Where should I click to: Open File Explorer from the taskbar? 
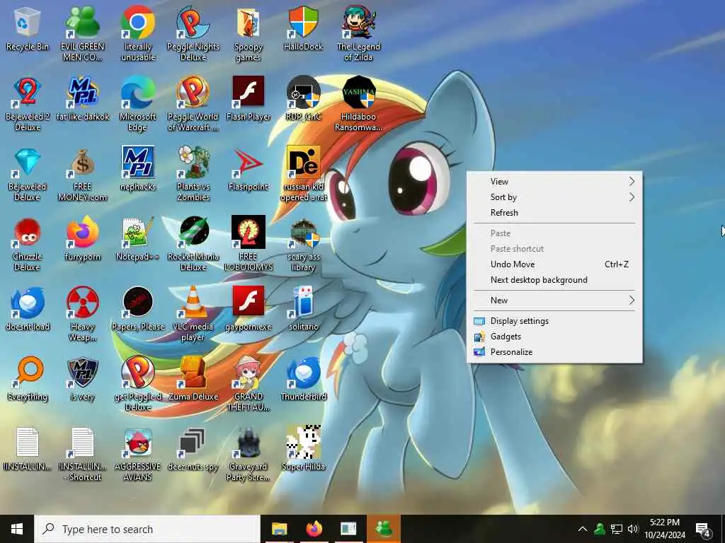279,529
